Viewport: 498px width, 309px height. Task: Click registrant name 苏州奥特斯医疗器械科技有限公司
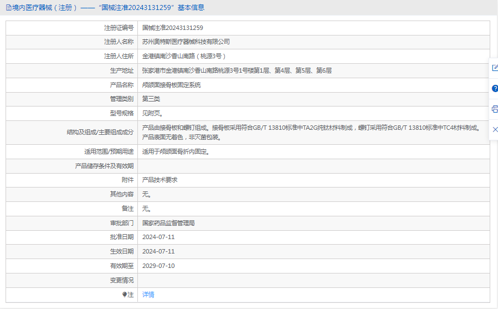[x=186, y=42]
